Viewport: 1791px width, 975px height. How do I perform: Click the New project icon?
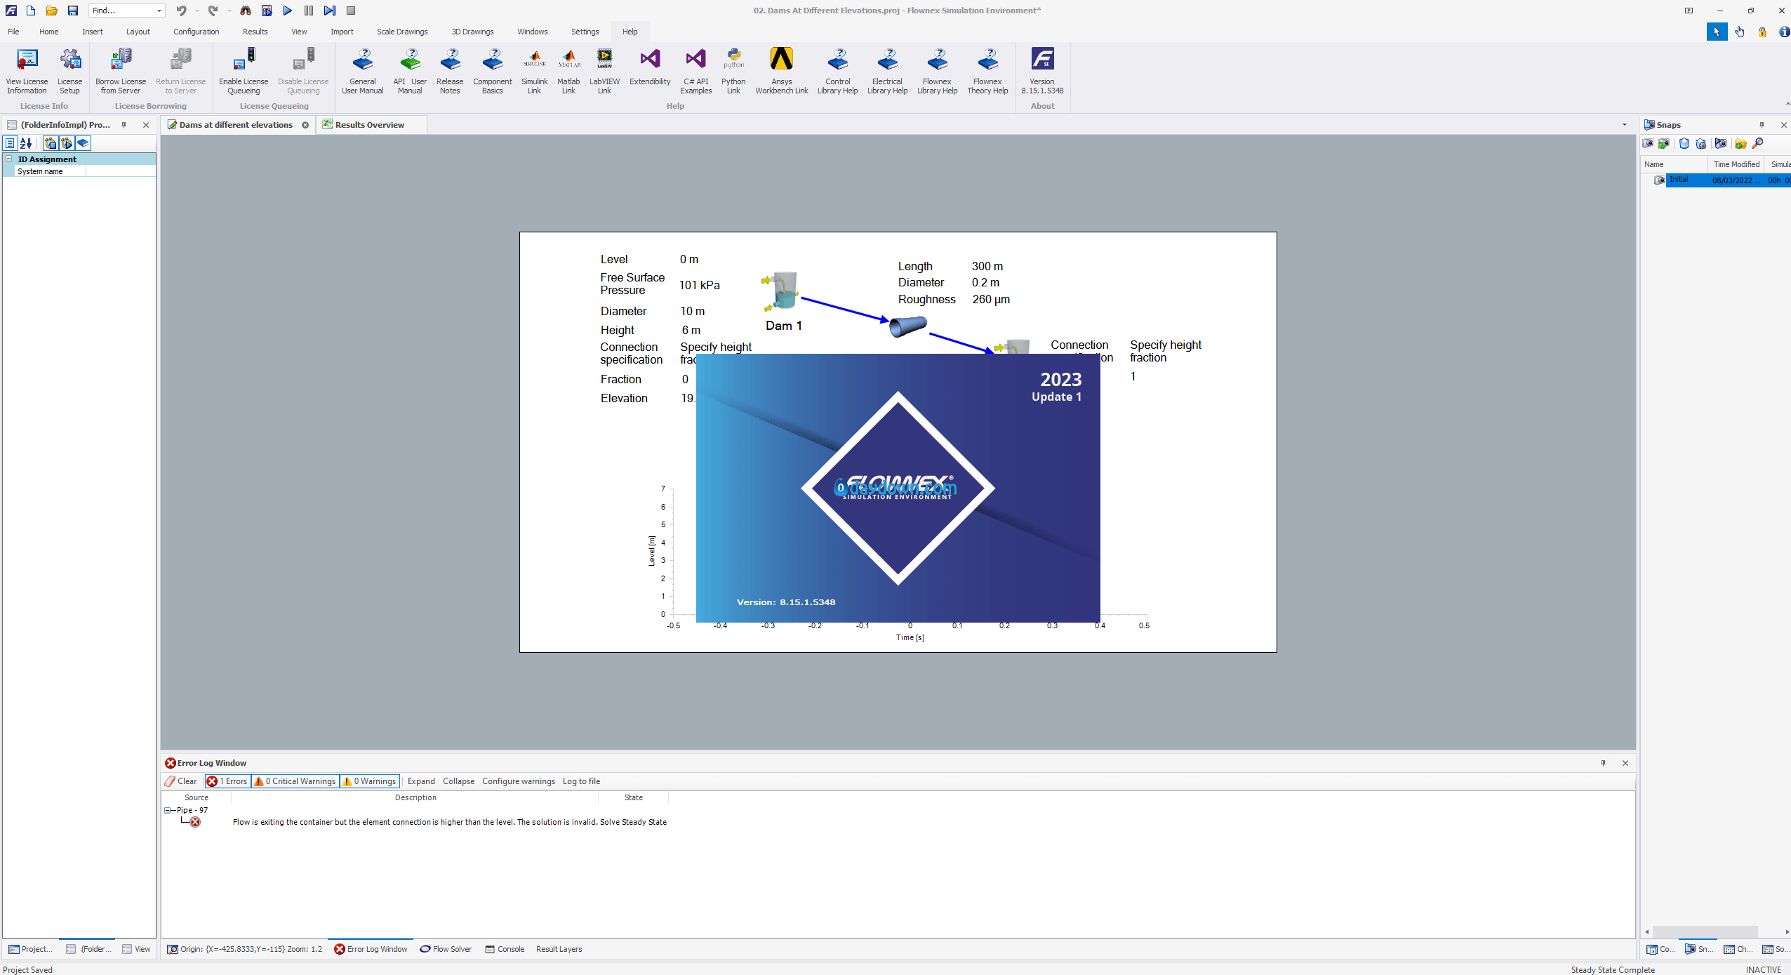point(31,11)
